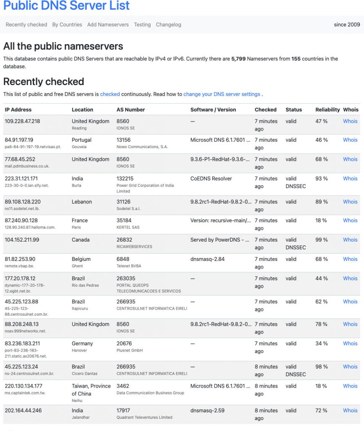The width and height of the screenshot is (364, 431).
Task: View the Changelog page
Action: click(x=169, y=25)
